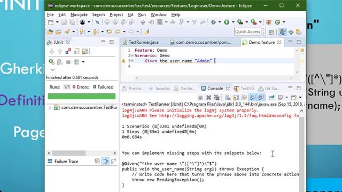Image resolution: width=342 pixels, height=192 pixels.
Task: Close the Demo.feature editor tab
Action: (x=279, y=43)
